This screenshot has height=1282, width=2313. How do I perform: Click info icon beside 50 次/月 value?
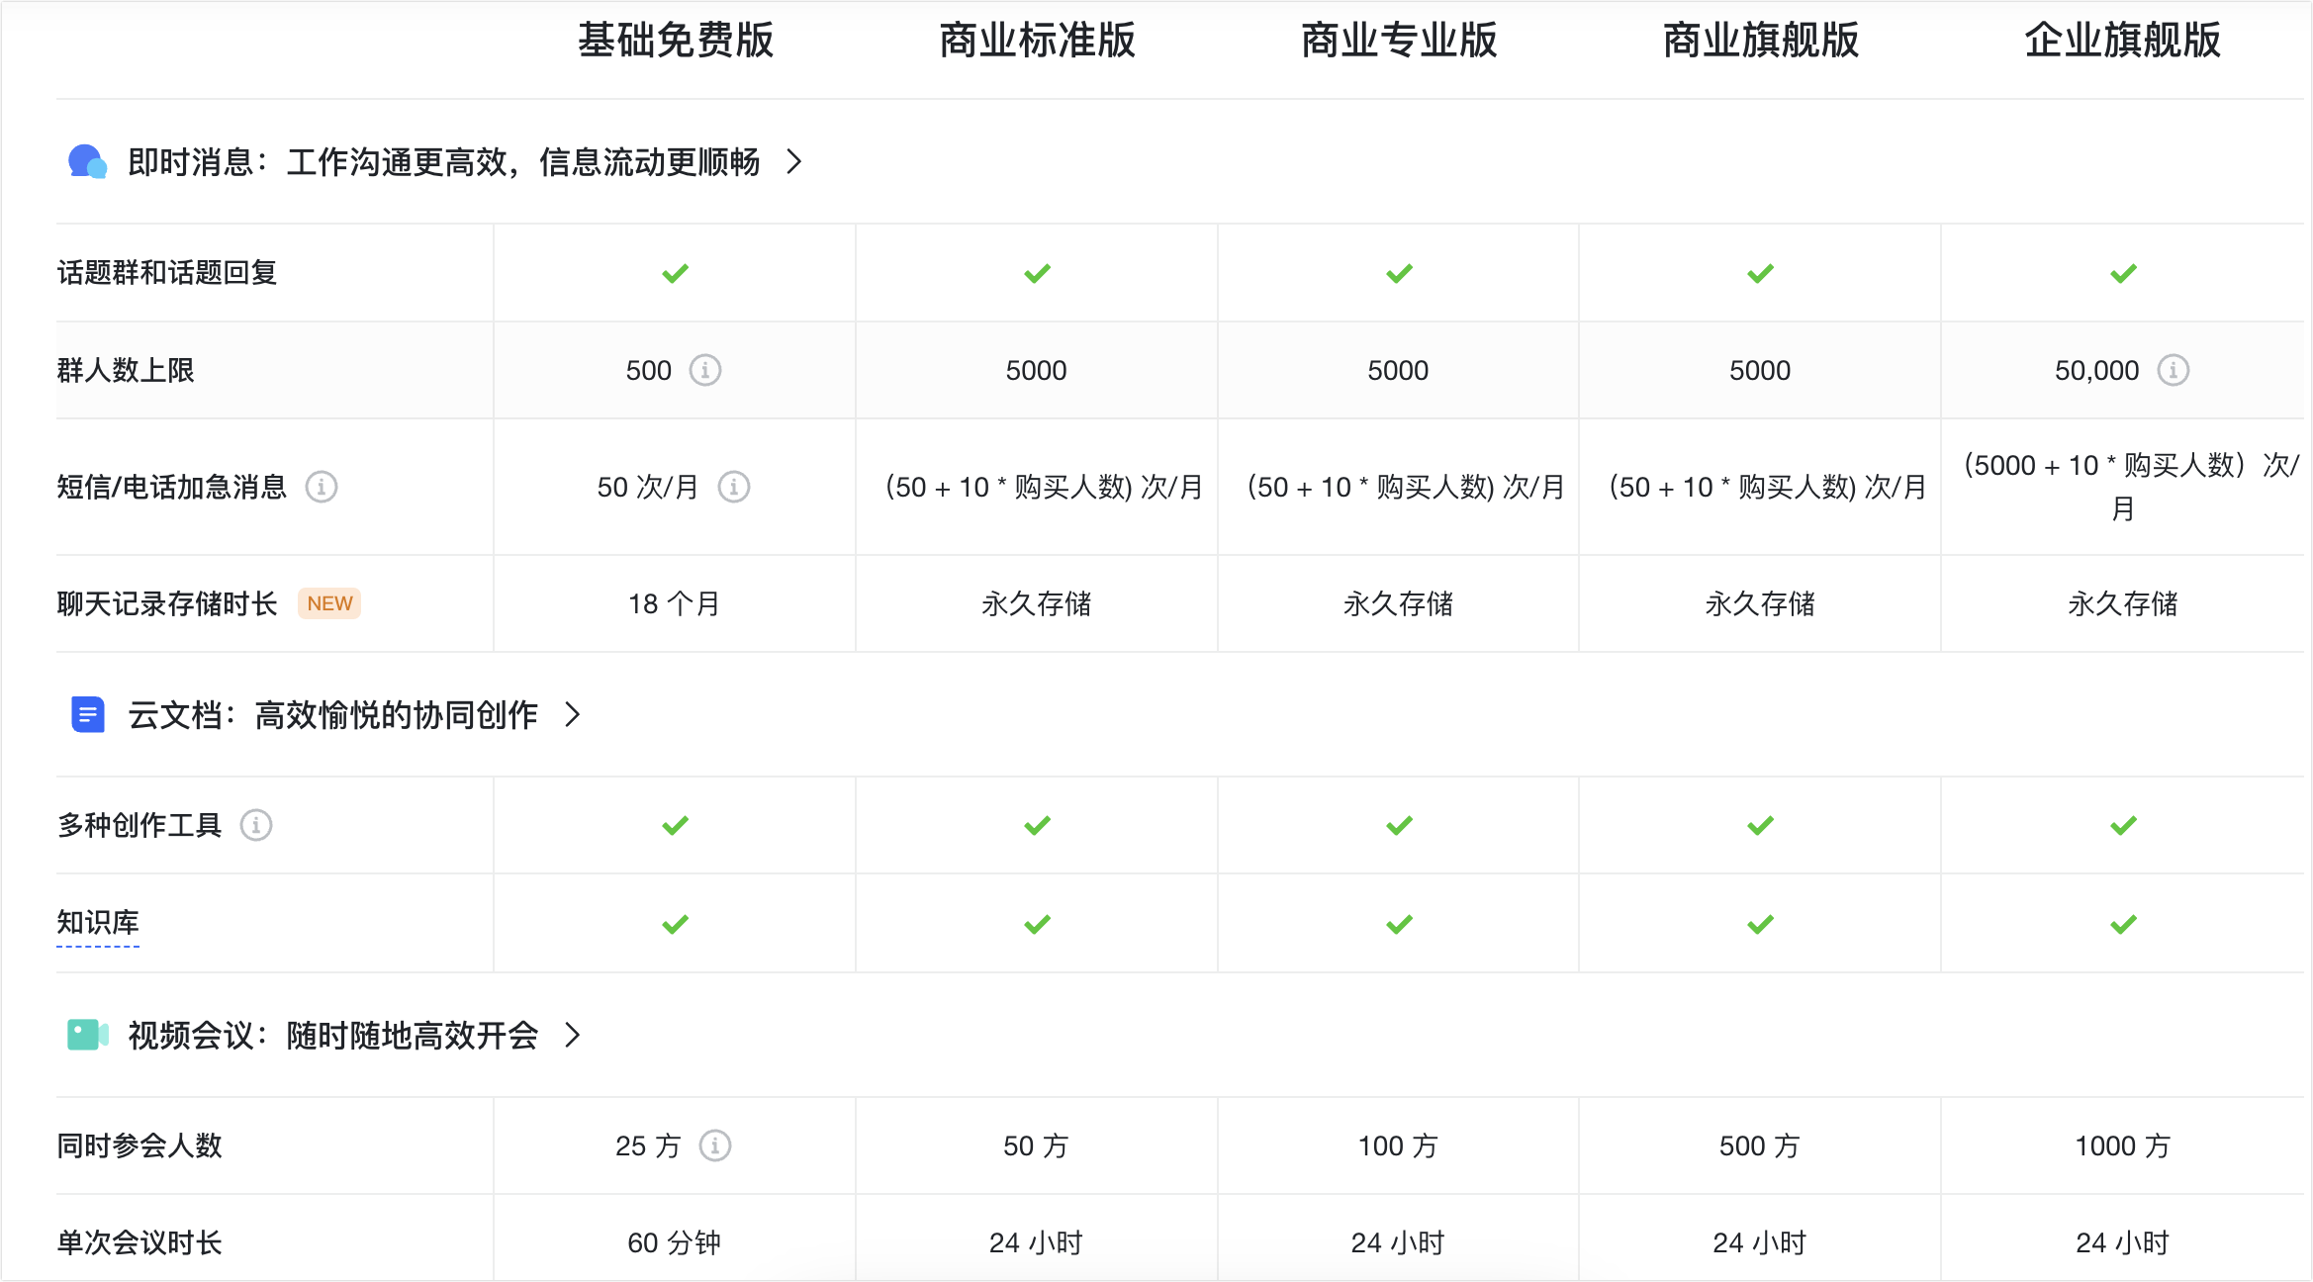point(734,487)
